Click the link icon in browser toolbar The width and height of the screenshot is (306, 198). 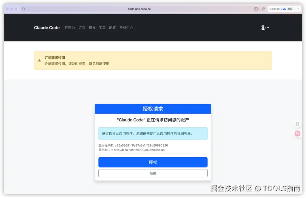(263, 9)
